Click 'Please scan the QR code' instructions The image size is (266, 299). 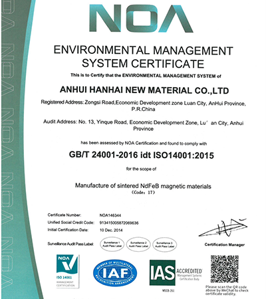(227, 290)
